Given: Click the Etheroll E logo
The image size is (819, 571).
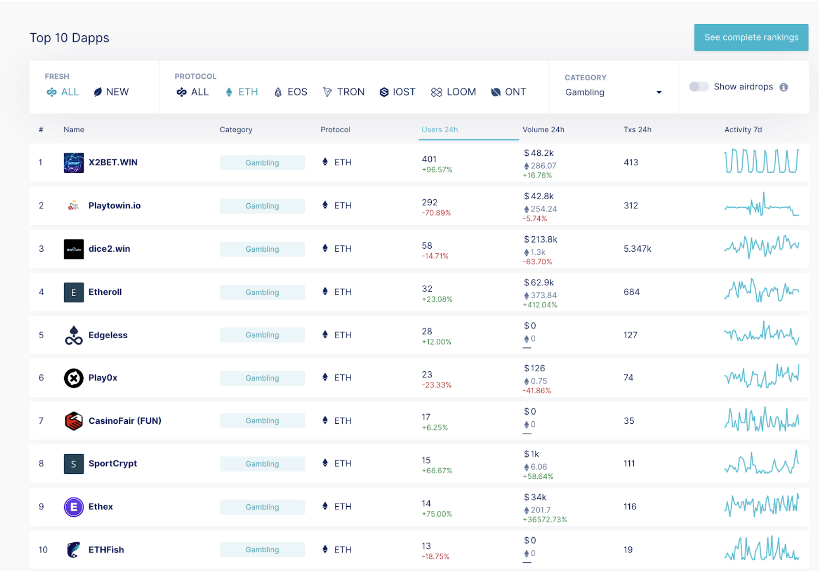Looking at the screenshot, I should pyautogui.click(x=74, y=292).
